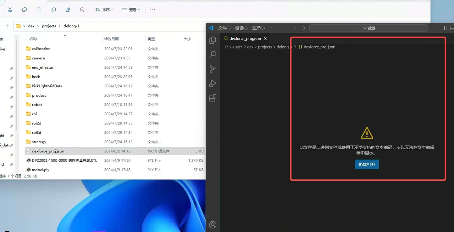The image size is (454, 232).
Task: Click the 仍然打开 button
Action: (x=367, y=164)
